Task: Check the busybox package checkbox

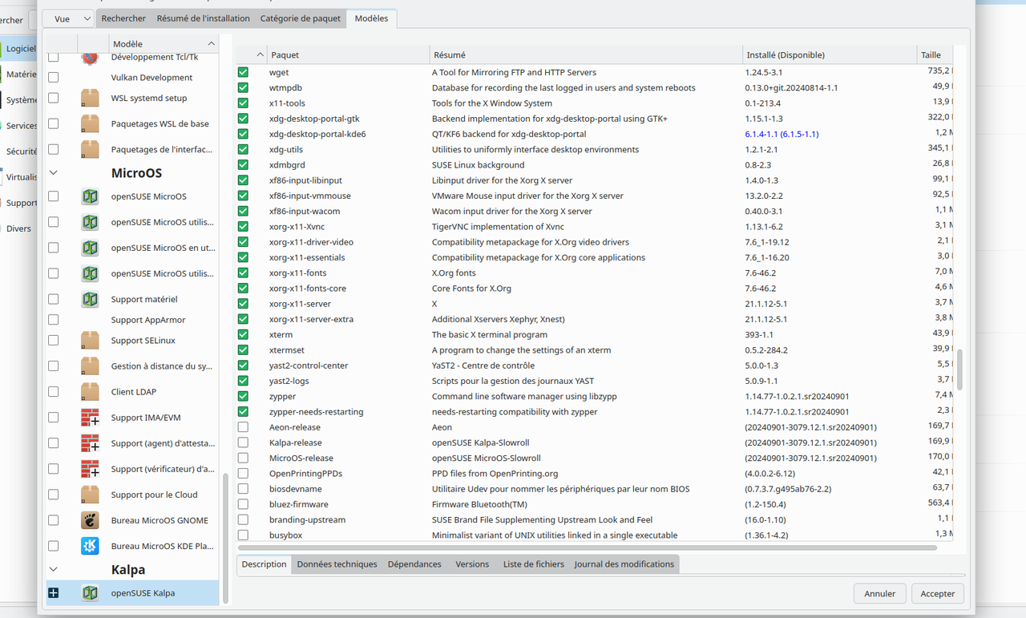Action: (x=243, y=535)
